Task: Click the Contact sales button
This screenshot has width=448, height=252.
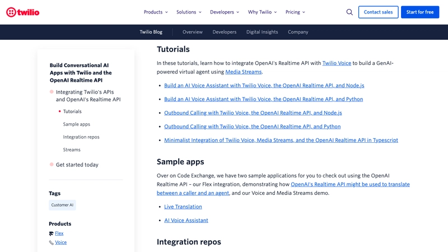Action: [378, 12]
